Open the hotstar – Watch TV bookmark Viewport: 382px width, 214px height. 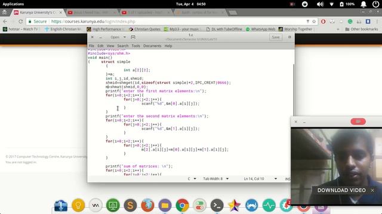[21, 29]
